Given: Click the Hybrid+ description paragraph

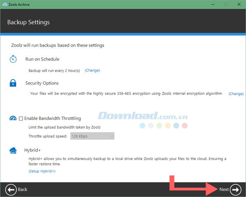Looking at the screenshot, I should (127, 161).
